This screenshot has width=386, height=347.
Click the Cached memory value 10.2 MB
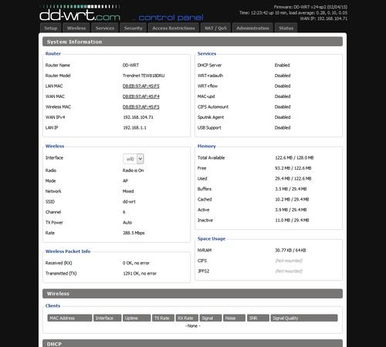tap(292, 200)
